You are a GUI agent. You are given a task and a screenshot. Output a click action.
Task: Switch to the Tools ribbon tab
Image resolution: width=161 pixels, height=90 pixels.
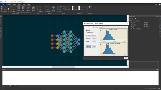pyautogui.click(x=19, y=4)
